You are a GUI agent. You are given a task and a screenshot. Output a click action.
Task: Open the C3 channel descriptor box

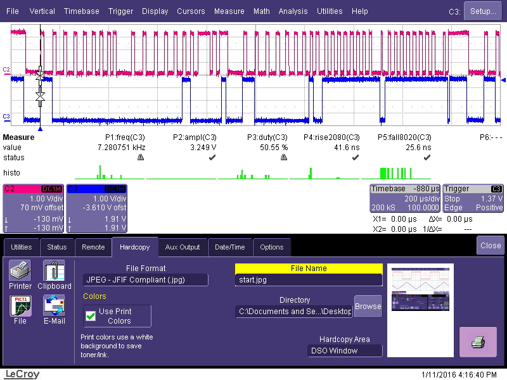coord(97,208)
